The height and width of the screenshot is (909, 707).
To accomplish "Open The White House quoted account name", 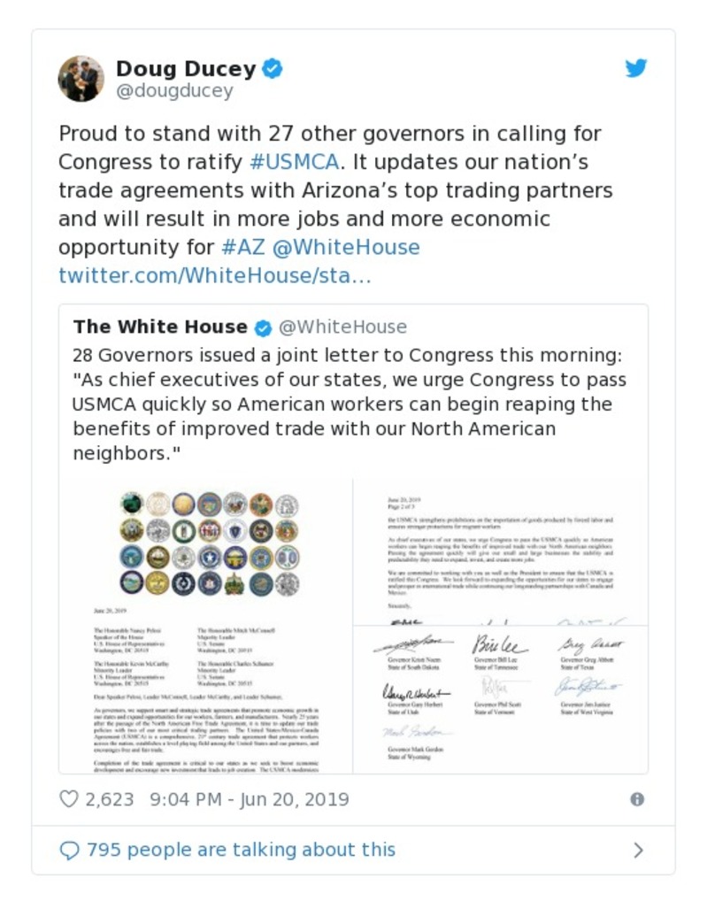I will click(x=160, y=327).
